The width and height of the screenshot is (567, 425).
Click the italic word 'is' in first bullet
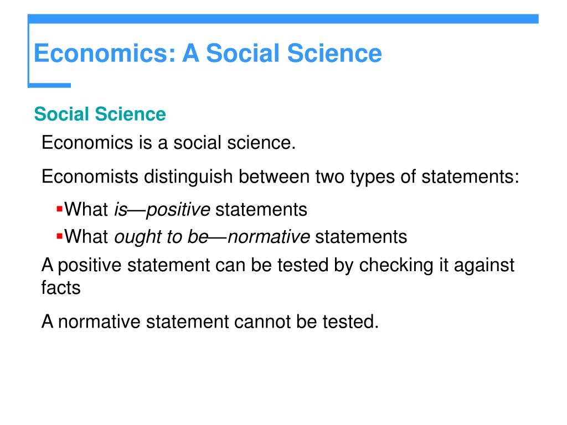pyautogui.click(x=121, y=210)
